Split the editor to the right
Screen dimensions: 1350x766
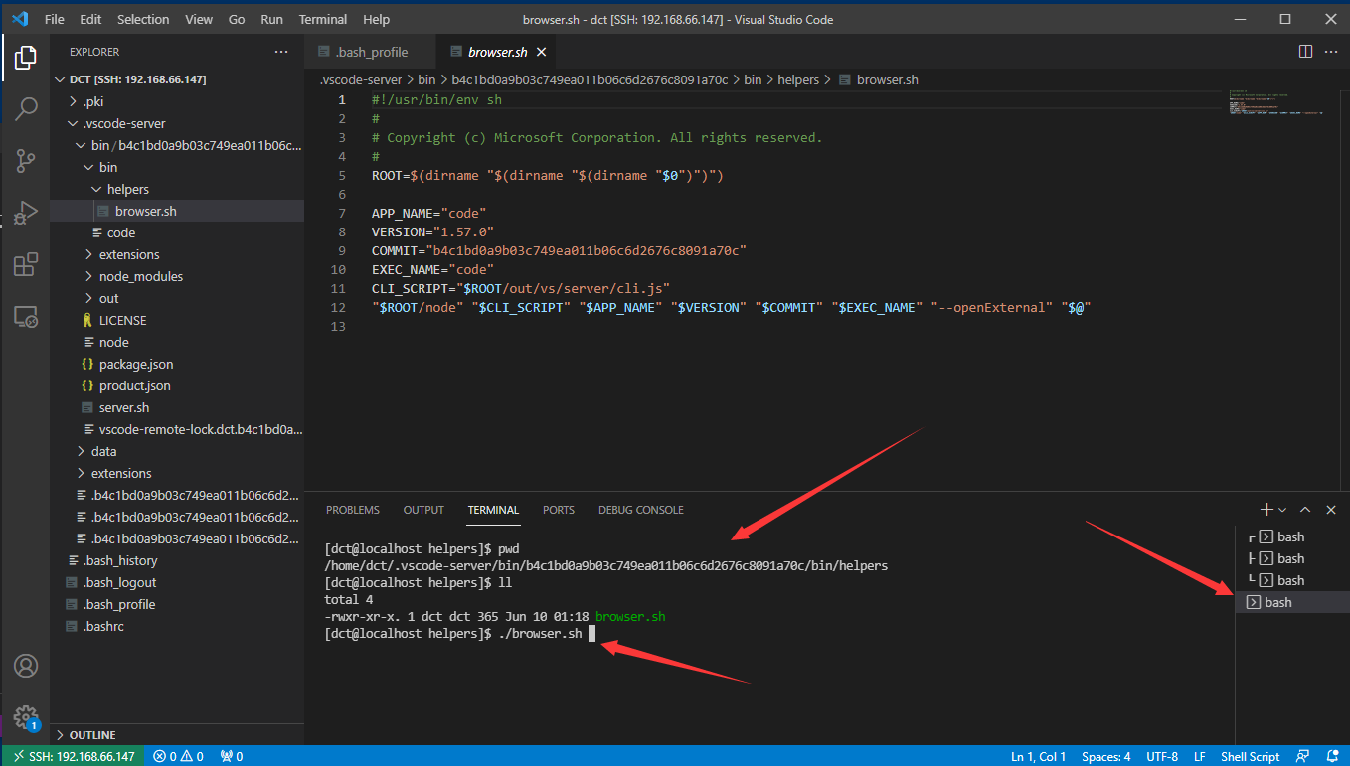click(1305, 52)
